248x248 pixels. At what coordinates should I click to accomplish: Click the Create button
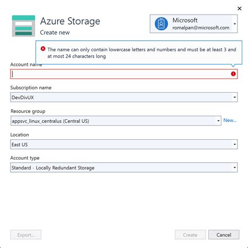click(190, 235)
